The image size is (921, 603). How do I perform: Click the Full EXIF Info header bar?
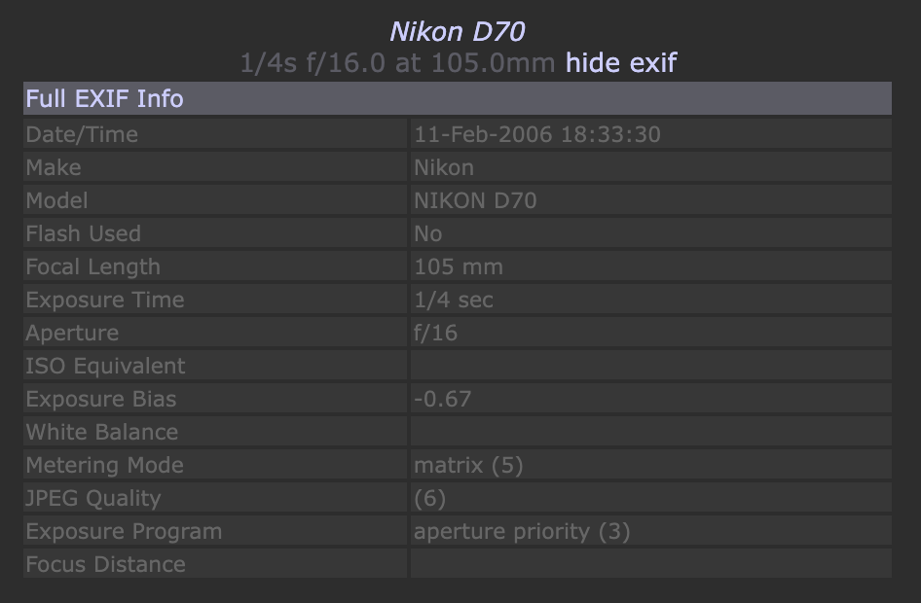point(457,98)
